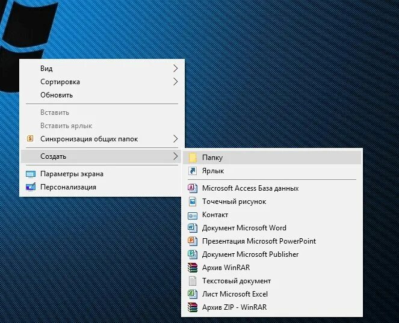Click the bitmap image icon for Точечный рисунок
The height and width of the screenshot is (323, 399).
[x=193, y=201]
